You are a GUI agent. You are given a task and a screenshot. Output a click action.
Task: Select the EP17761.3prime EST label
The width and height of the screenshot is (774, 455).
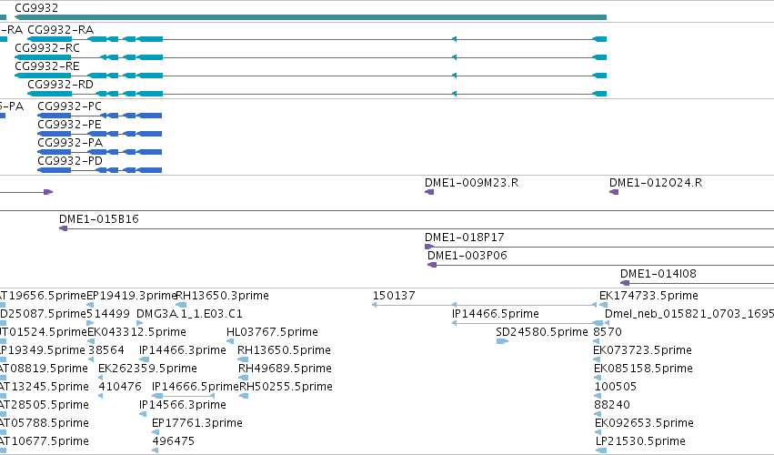click(x=197, y=424)
